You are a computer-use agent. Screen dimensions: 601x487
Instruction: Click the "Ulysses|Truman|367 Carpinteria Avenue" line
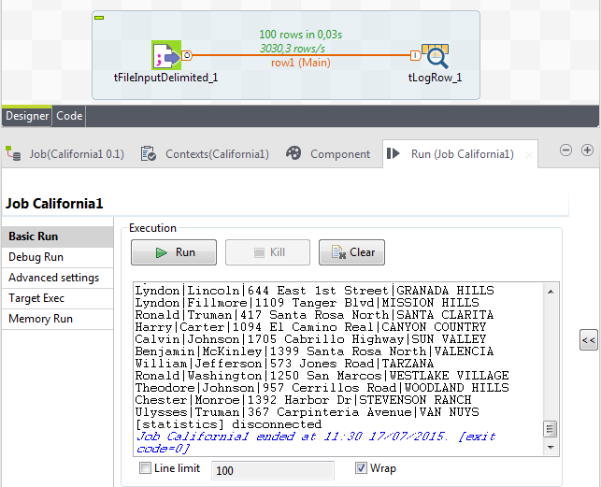tap(307, 412)
